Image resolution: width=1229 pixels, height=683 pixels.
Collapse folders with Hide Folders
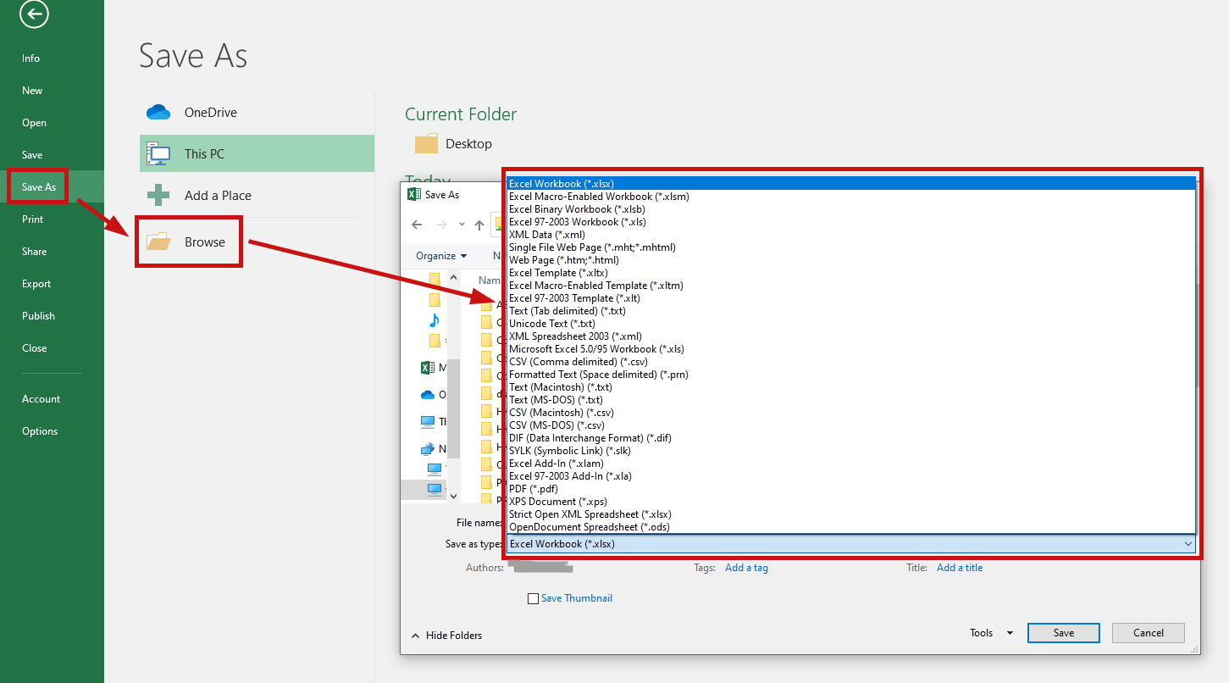[446, 635]
